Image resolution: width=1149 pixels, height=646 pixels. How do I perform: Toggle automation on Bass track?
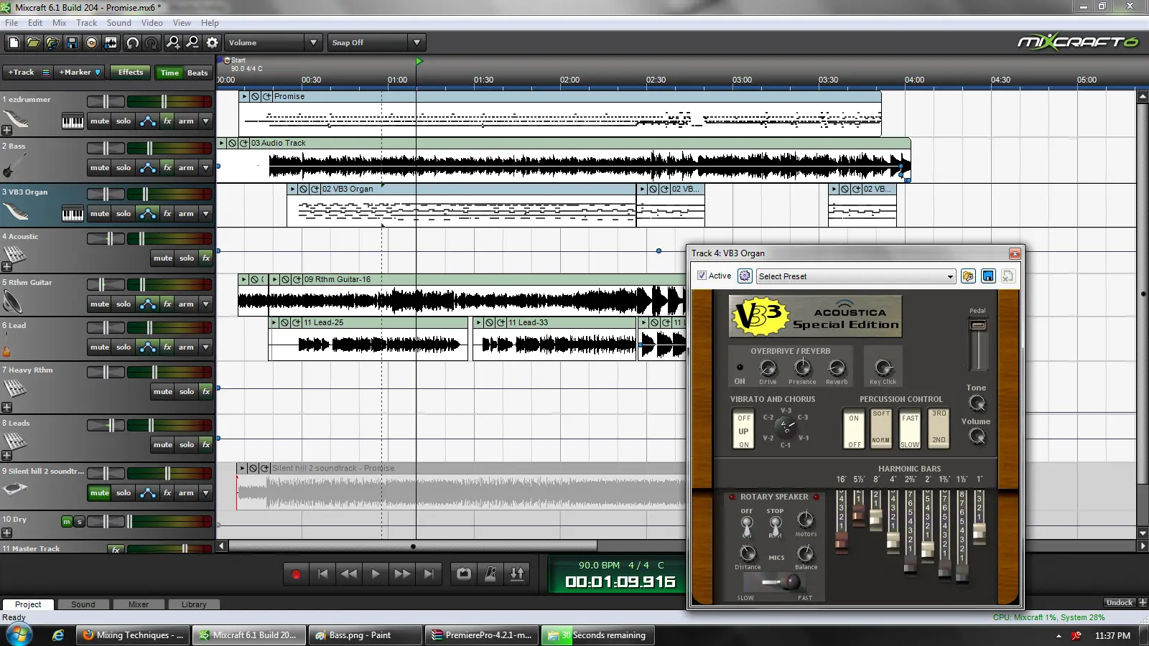tap(148, 168)
